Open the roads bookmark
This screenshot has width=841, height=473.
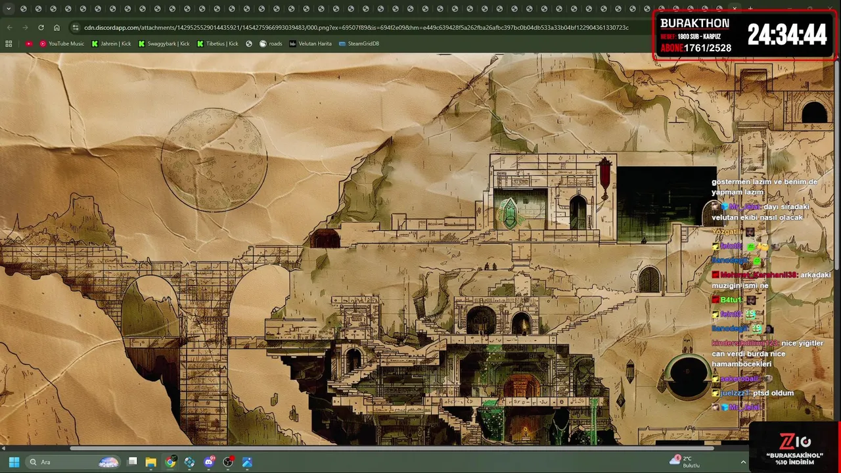point(271,43)
